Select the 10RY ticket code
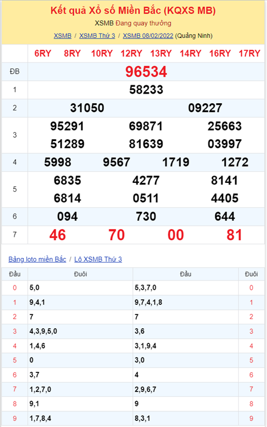267x427 pixels. click(x=102, y=54)
